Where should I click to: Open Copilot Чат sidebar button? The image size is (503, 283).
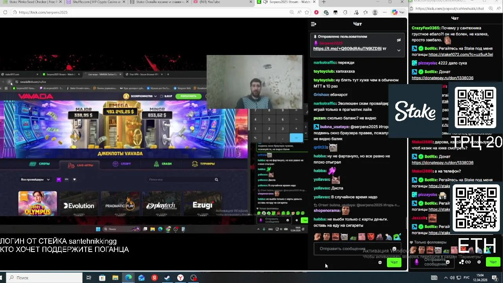[x=398, y=12]
